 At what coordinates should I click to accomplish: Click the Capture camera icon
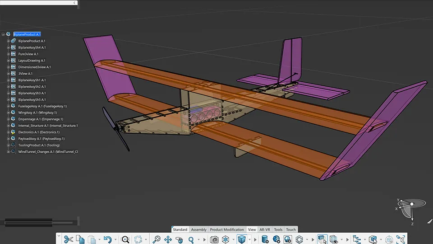[x=214, y=239]
